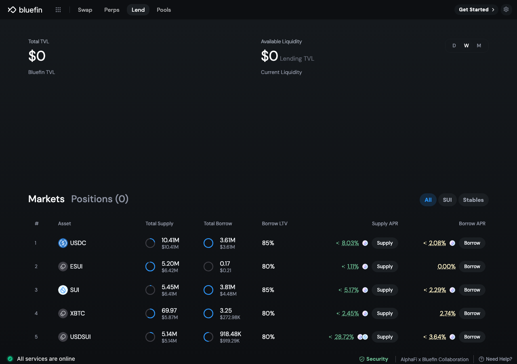Click the Bluefin logo
517x364 pixels.
pyautogui.click(x=25, y=10)
